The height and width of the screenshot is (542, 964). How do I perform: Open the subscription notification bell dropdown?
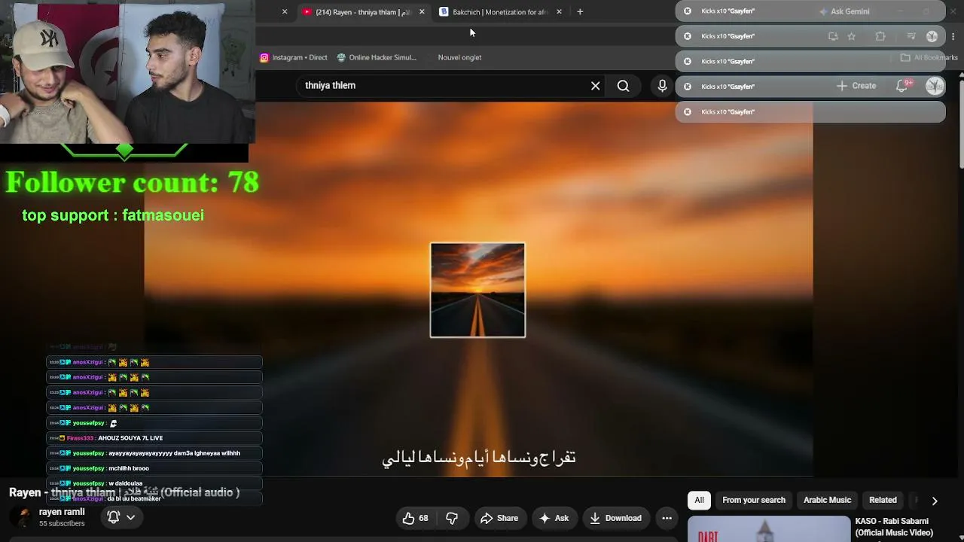pyautogui.click(x=120, y=517)
